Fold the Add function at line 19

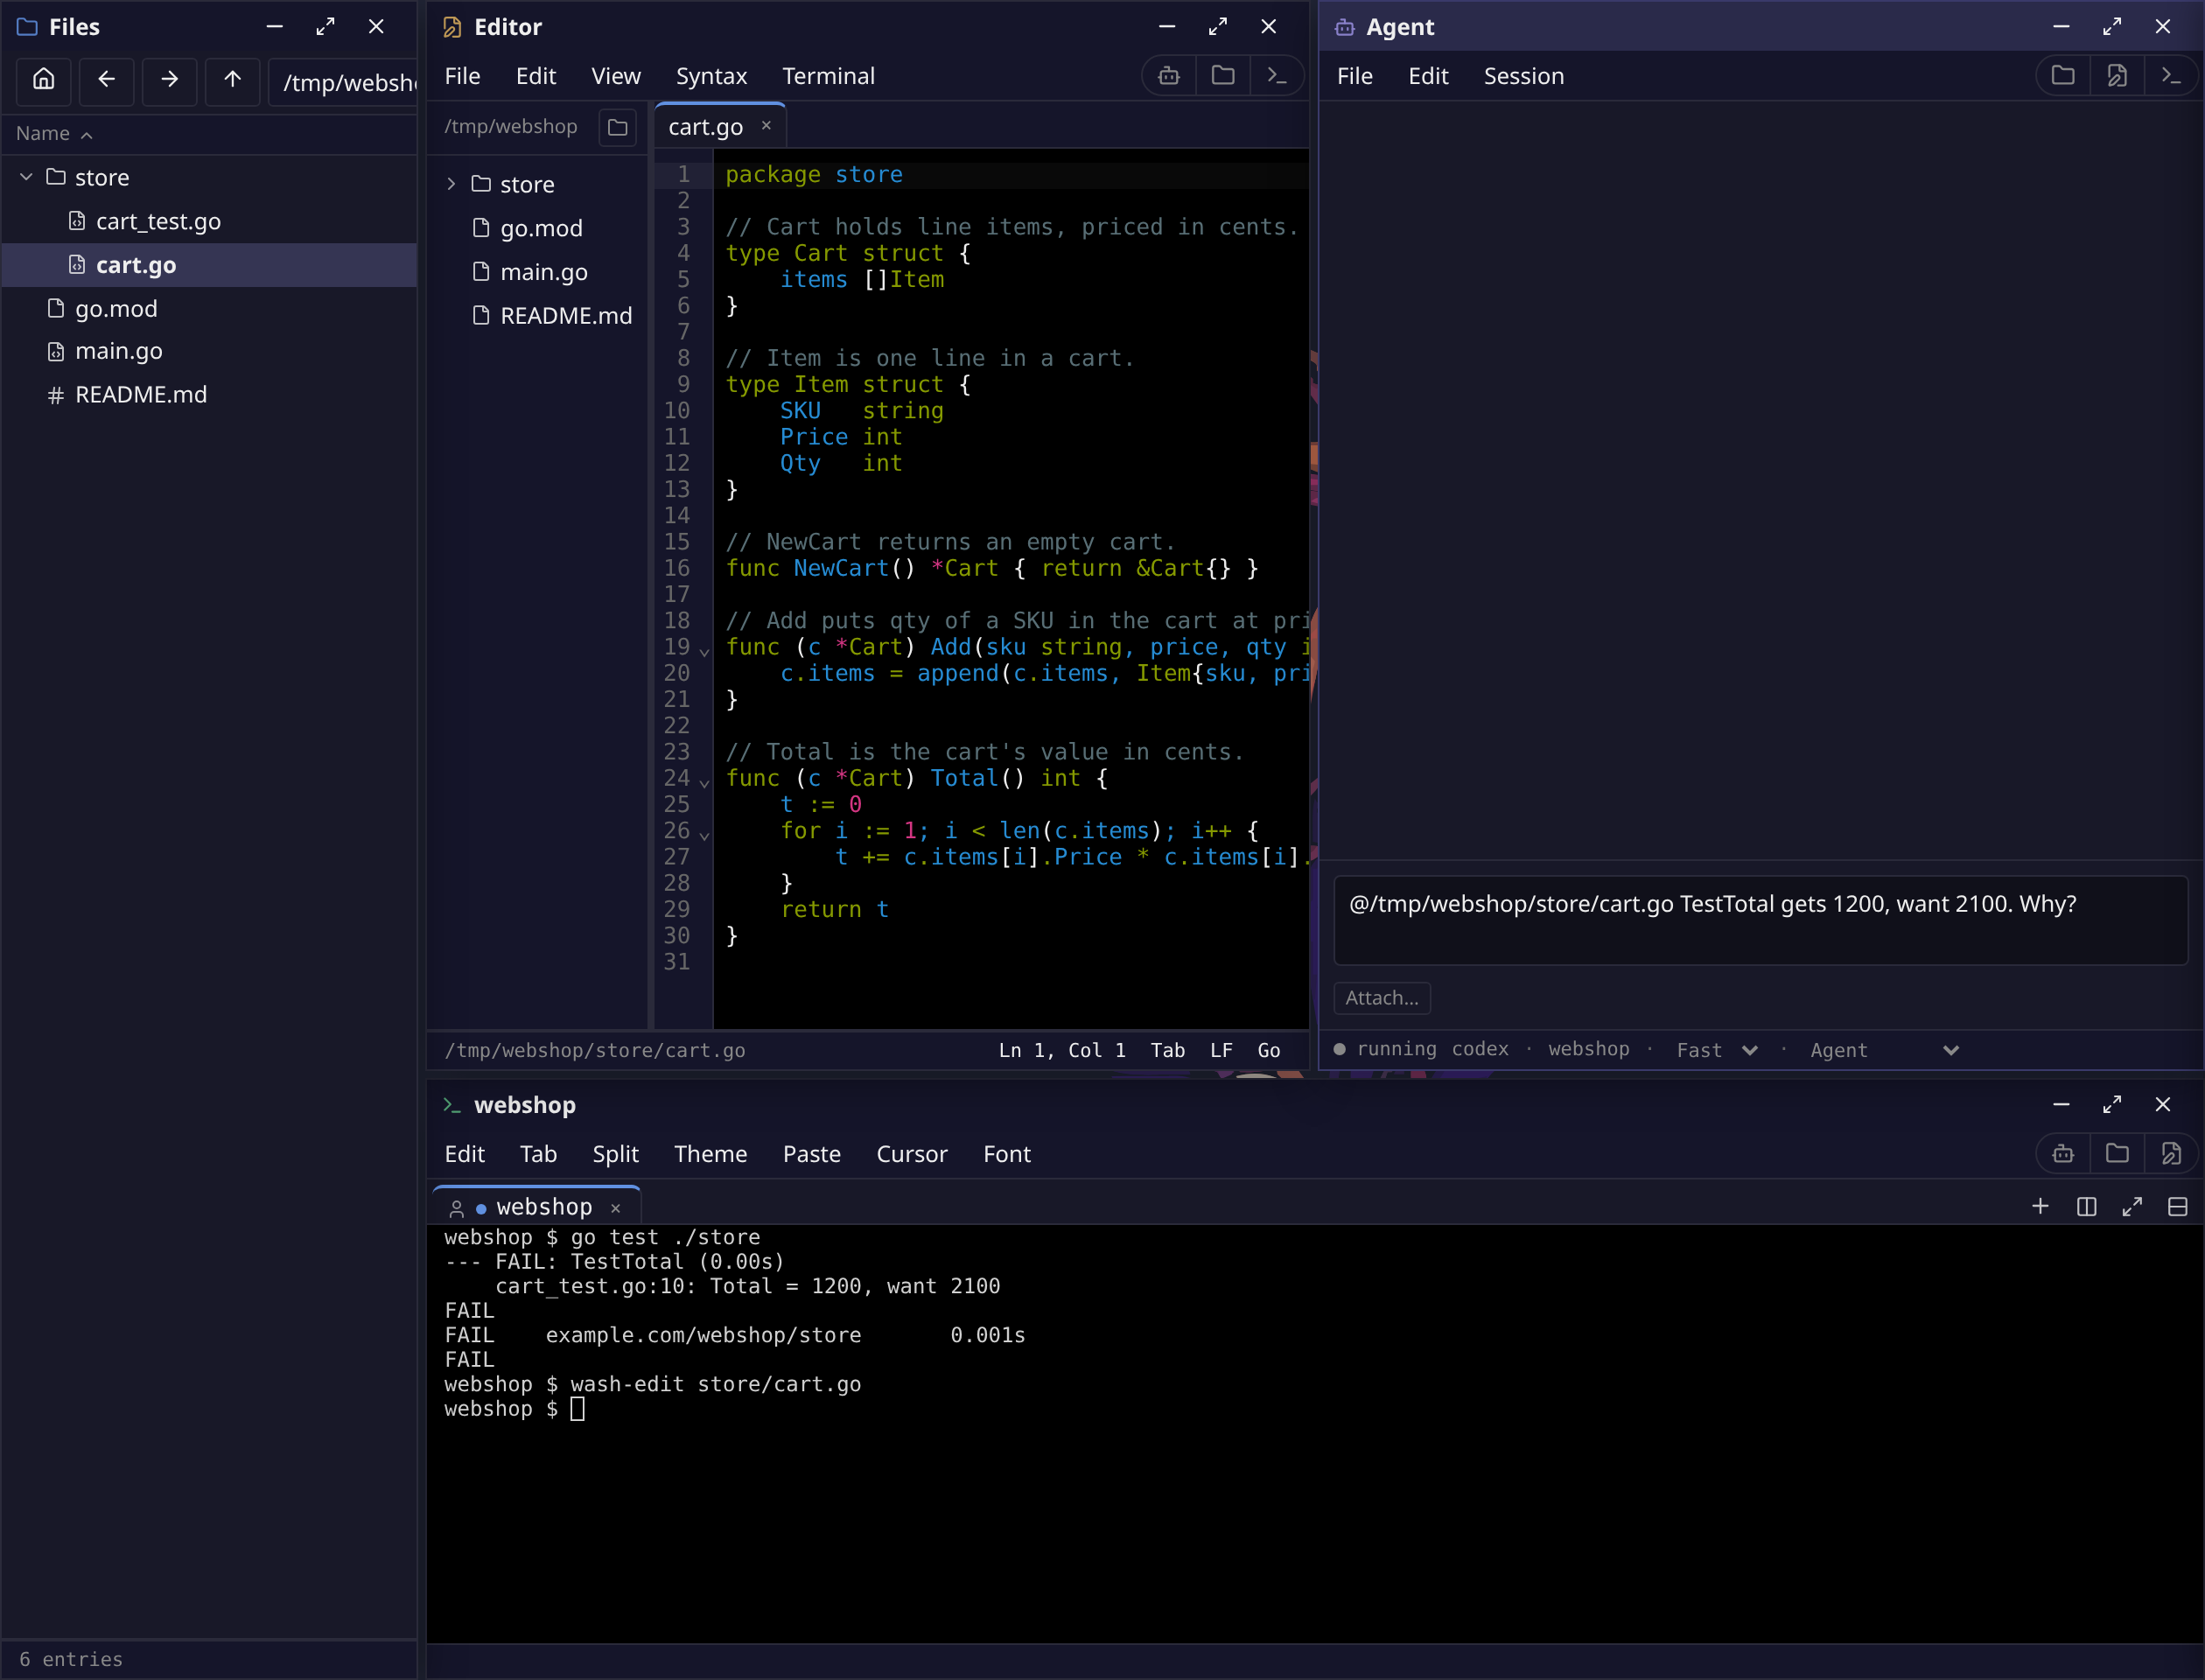pos(704,652)
